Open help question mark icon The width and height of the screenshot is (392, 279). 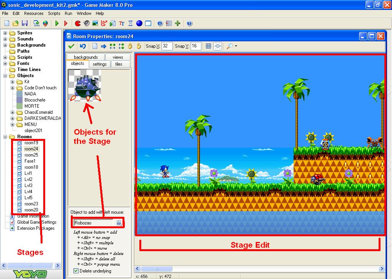click(x=189, y=23)
